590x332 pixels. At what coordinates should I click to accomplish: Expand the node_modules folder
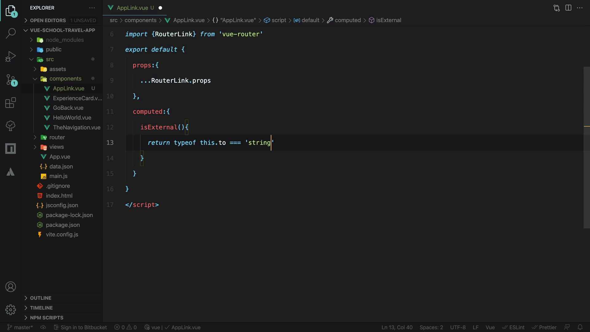point(65,40)
